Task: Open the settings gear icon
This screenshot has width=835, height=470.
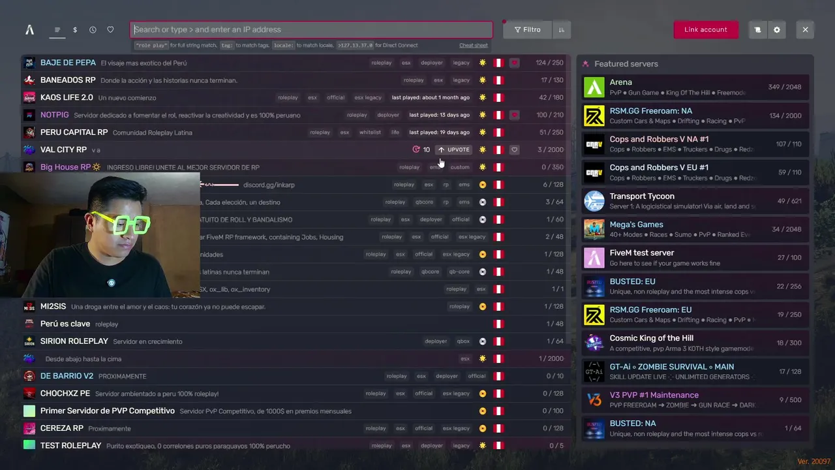Action: 776,29
